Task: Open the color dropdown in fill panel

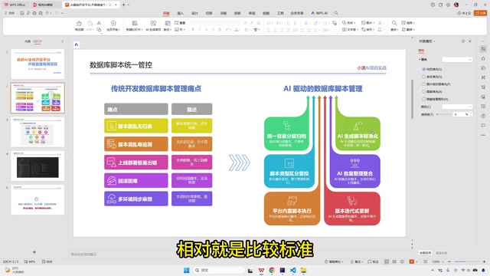Action: click(x=457, y=107)
